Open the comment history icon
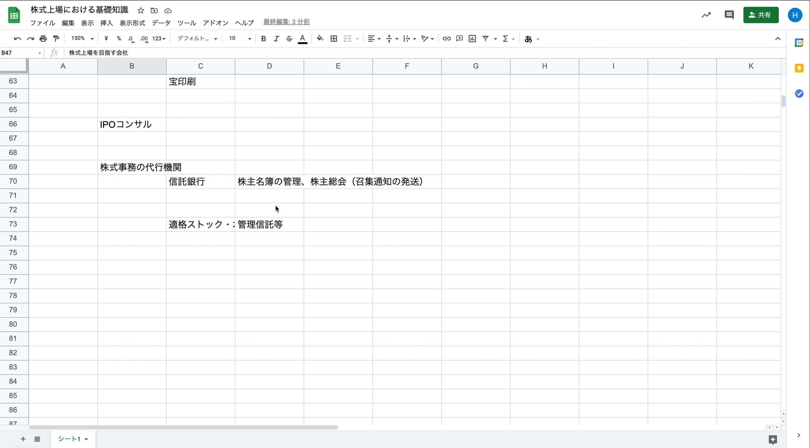This screenshot has height=448, width=810. click(x=729, y=15)
